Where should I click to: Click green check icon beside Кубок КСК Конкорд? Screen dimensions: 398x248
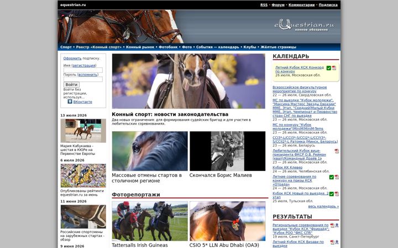tap(329, 68)
